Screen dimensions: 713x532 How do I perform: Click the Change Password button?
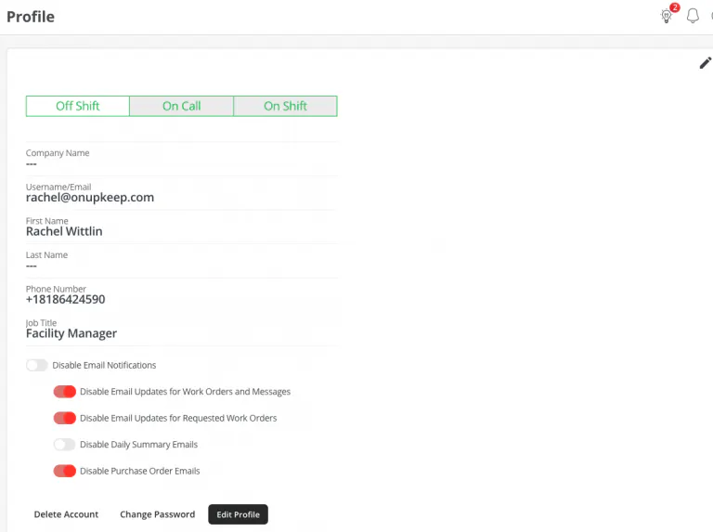[x=157, y=514]
